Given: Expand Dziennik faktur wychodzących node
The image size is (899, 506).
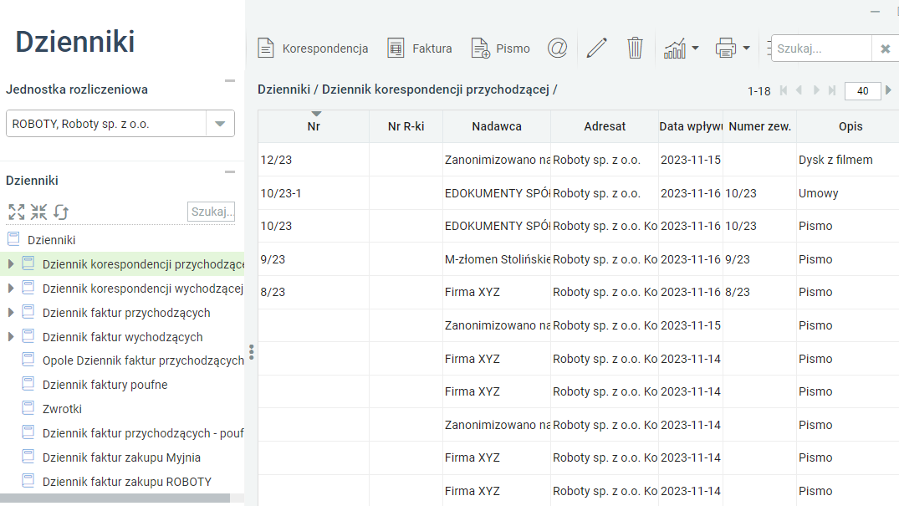Looking at the screenshot, I should [11, 337].
